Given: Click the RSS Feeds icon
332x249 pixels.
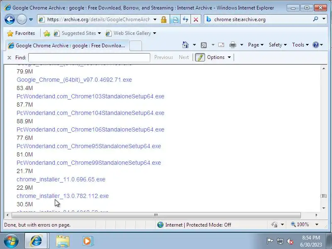Looking at the screenshot, I should click(204, 45).
